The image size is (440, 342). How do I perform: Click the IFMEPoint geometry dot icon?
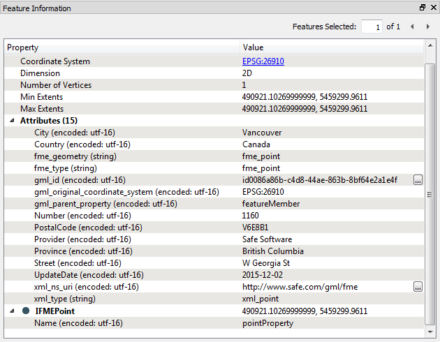click(26, 311)
